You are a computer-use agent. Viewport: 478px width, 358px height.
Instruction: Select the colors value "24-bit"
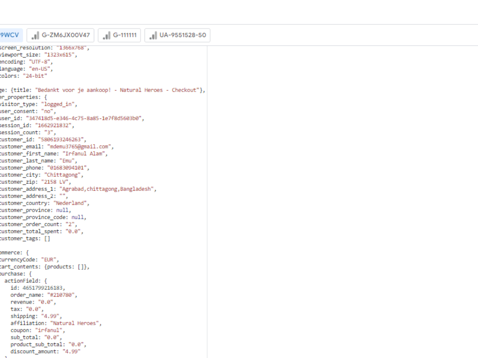35,76
